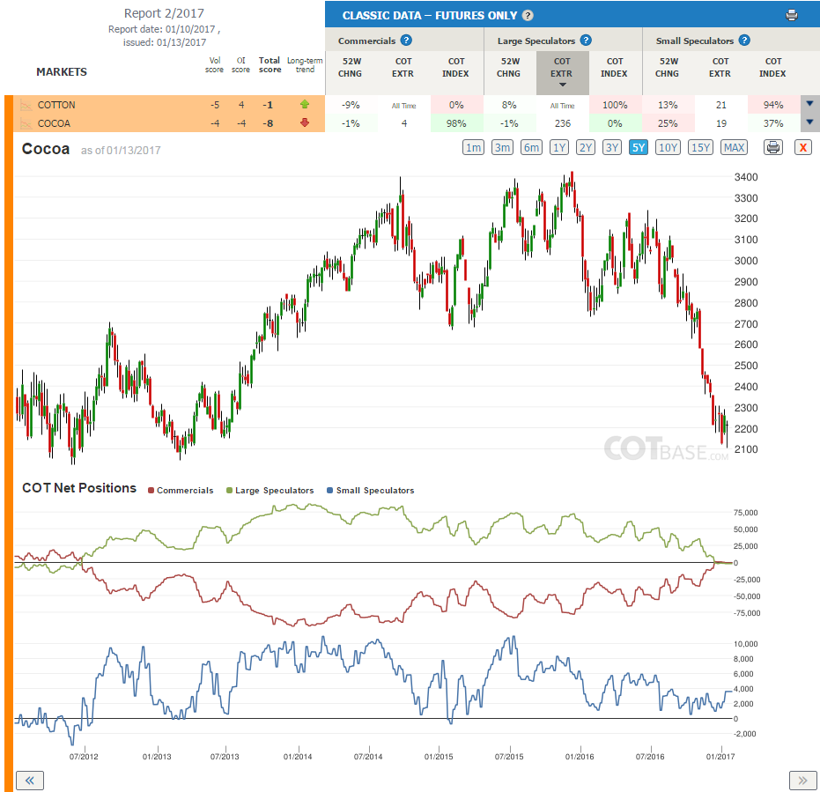The image size is (820, 792).
Task: Toggle Commercials series in COT legend
Action: 181,491
